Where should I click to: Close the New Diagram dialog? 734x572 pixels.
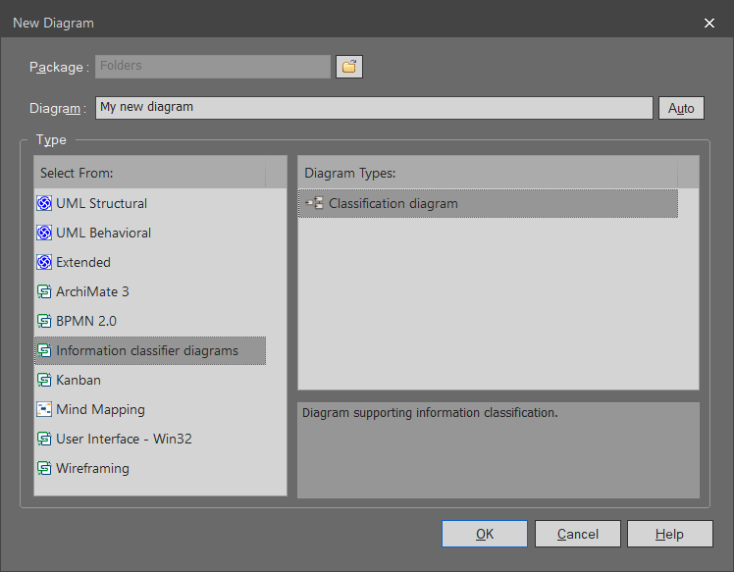(x=709, y=23)
